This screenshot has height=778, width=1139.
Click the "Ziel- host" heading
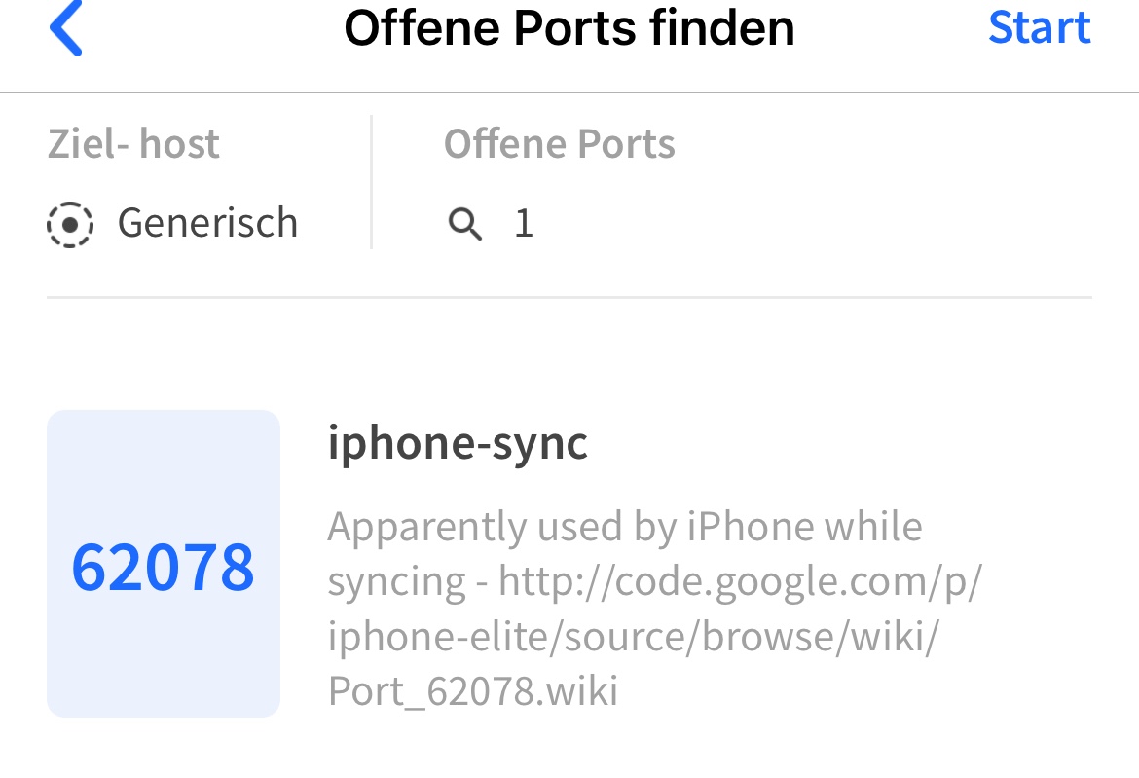133,144
